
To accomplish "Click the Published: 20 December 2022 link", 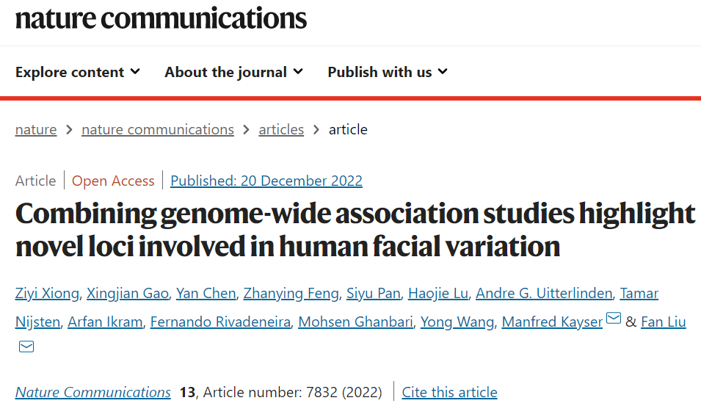I will (266, 181).
